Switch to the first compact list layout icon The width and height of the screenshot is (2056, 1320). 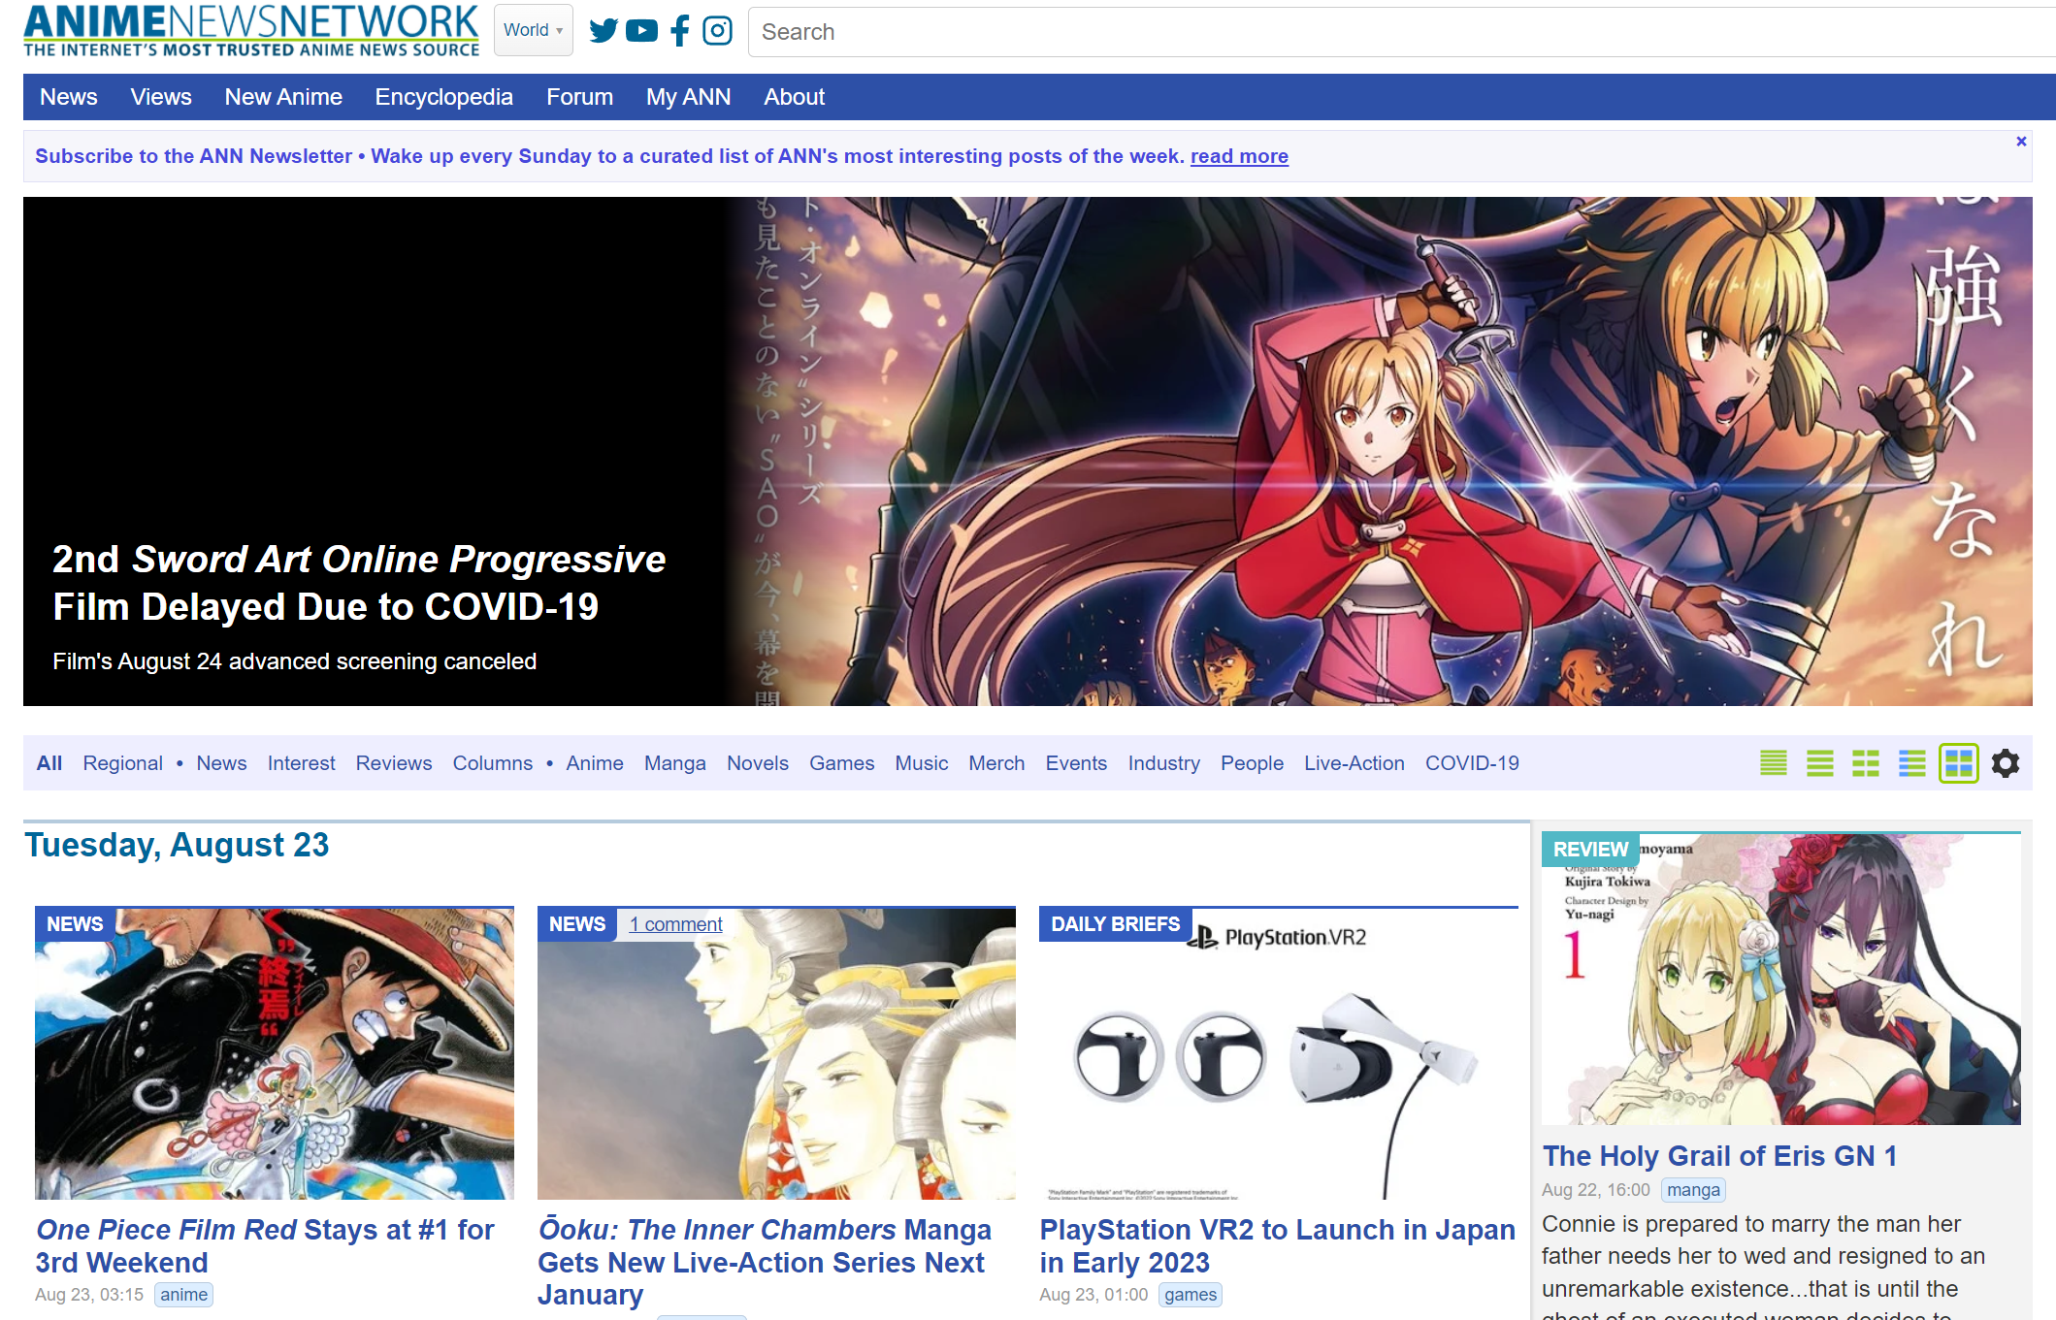[1774, 763]
